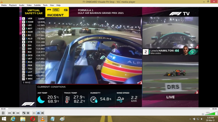
Task: Click the F1 TV logo
Action: click(179, 14)
